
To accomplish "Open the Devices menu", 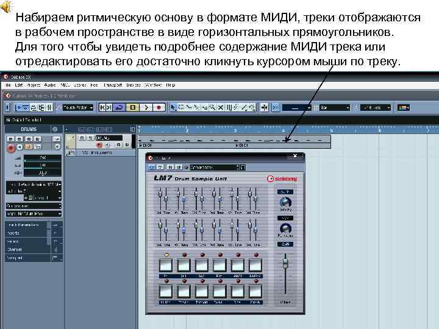I will 134,85.
